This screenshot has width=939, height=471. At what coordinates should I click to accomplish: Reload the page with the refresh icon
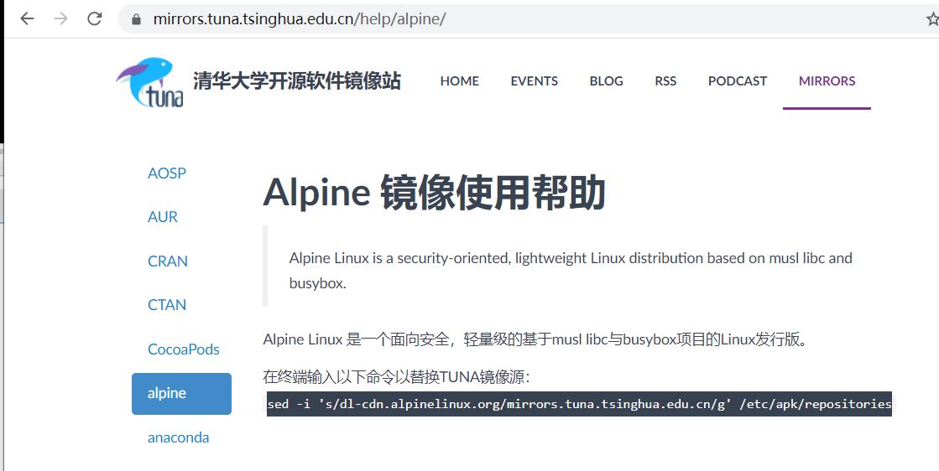(95, 18)
